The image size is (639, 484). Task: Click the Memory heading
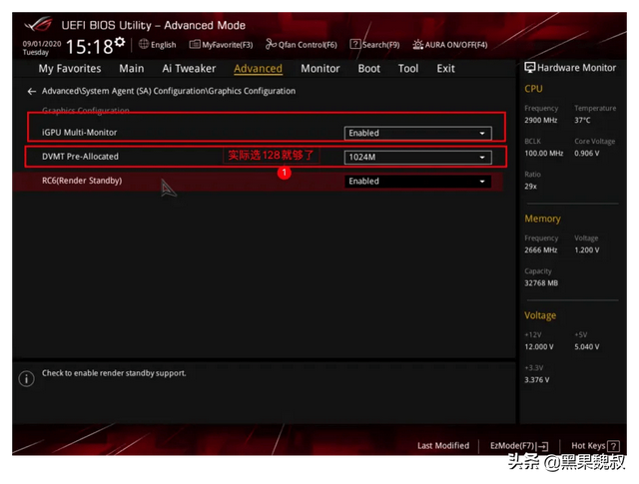click(x=542, y=219)
